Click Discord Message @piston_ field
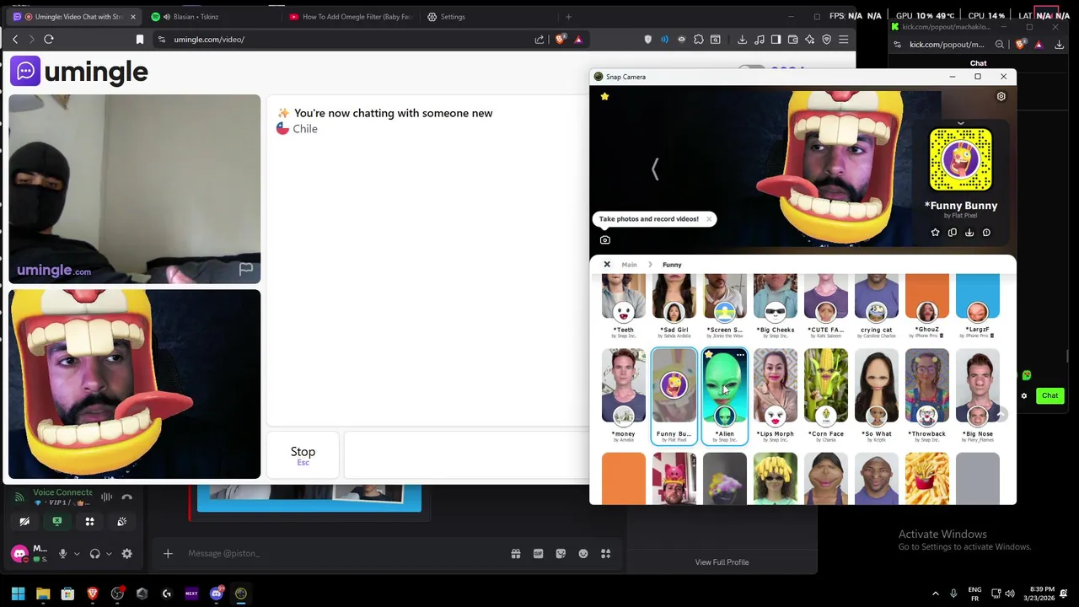1079x607 pixels. pos(337,554)
